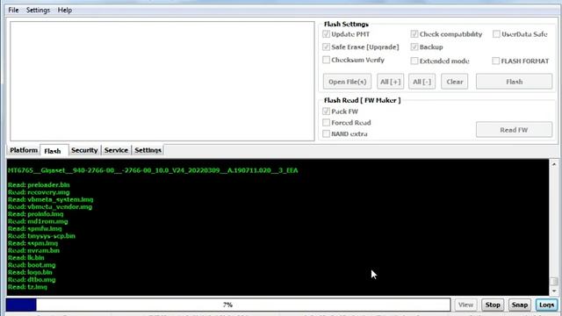
Task: Open the Help menu
Action: tap(65, 10)
